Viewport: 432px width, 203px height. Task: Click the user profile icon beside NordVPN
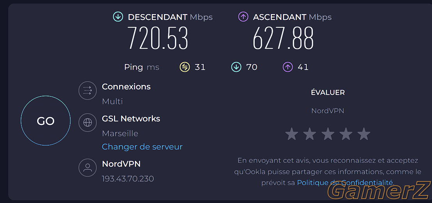pos(88,167)
